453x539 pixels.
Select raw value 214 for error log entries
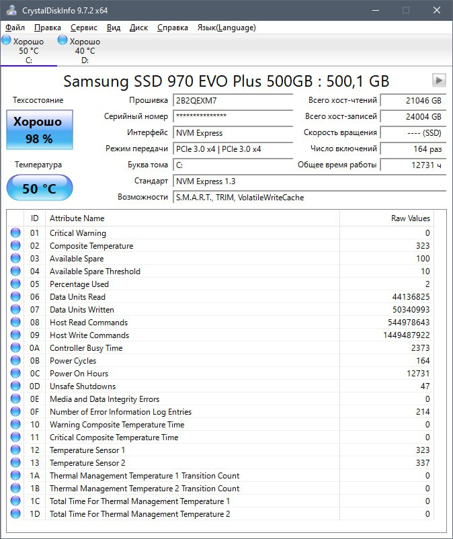[x=422, y=411]
